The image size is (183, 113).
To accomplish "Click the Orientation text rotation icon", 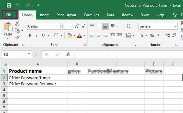I will click(x=113, y=26).
